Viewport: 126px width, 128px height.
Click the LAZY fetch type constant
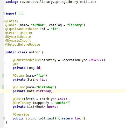(62, 99)
